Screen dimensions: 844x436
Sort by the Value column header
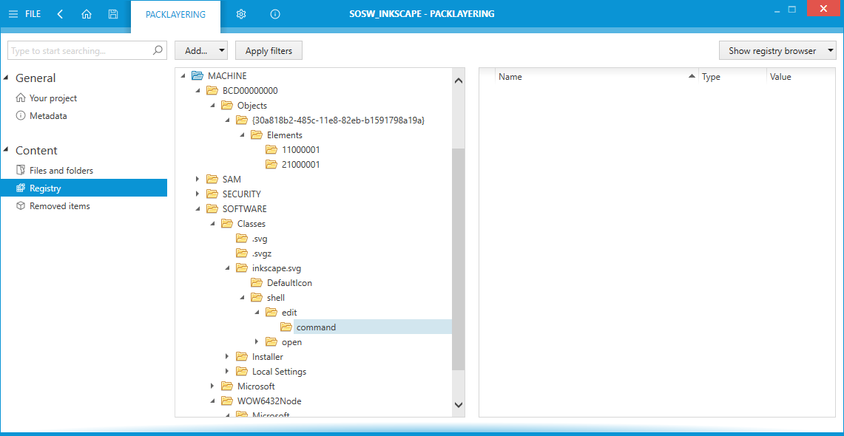click(800, 77)
